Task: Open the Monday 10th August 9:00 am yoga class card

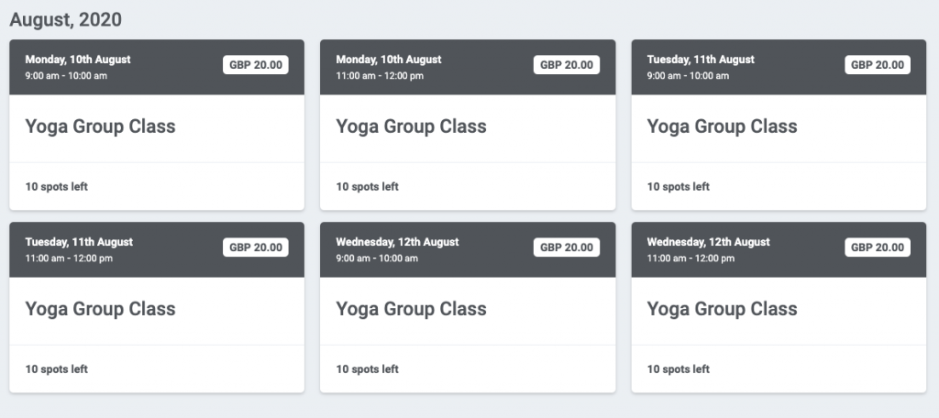Action: click(157, 125)
